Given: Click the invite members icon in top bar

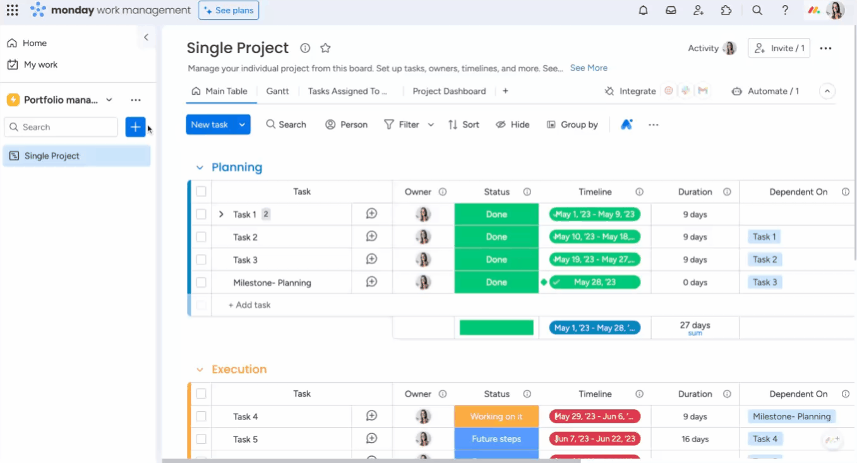Looking at the screenshot, I should tap(698, 10).
